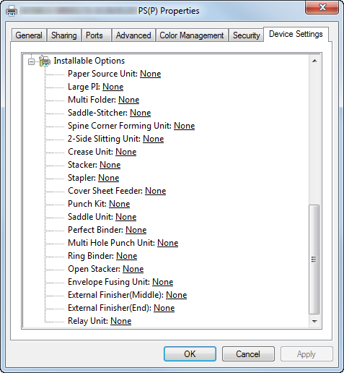
Task: Select the Stacker label
Action: (x=83, y=165)
